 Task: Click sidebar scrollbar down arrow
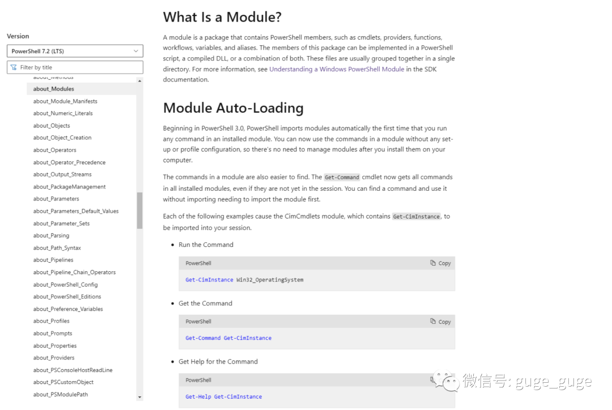[x=140, y=397]
